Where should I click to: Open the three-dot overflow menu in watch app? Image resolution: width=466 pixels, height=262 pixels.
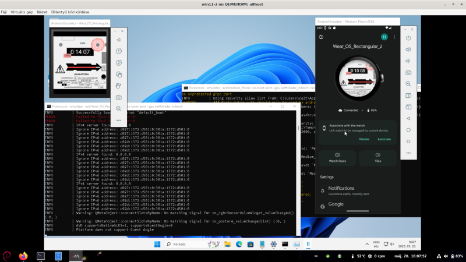pyautogui.click(x=394, y=37)
